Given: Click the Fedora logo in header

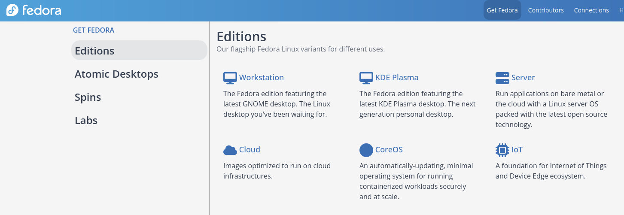Looking at the screenshot, I should click(x=33, y=10).
